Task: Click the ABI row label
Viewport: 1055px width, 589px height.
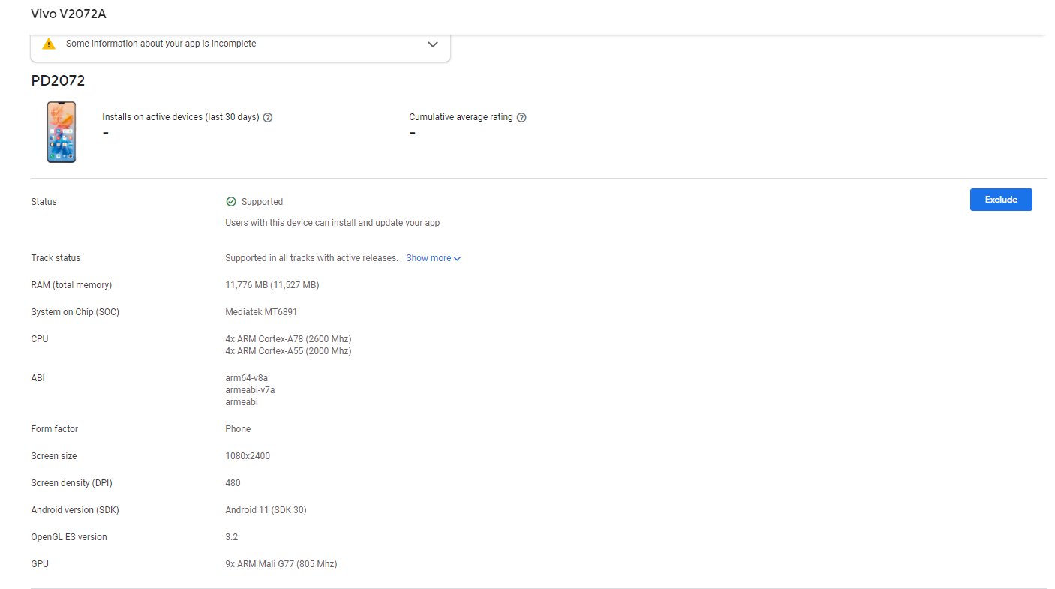Action: pyautogui.click(x=38, y=378)
